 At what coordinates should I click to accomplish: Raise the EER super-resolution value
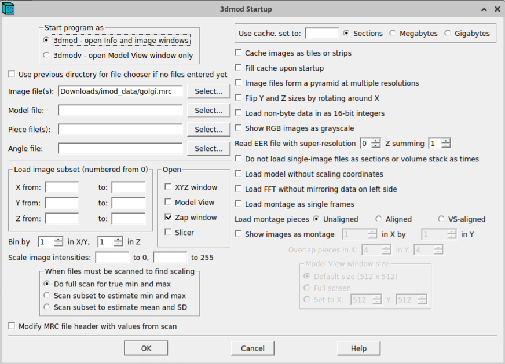pyautogui.click(x=376, y=141)
